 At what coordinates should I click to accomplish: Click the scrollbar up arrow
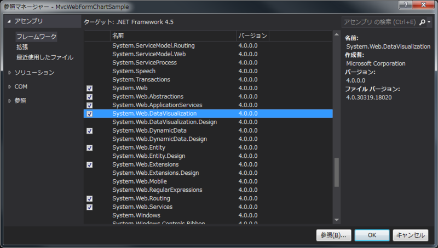click(337, 34)
